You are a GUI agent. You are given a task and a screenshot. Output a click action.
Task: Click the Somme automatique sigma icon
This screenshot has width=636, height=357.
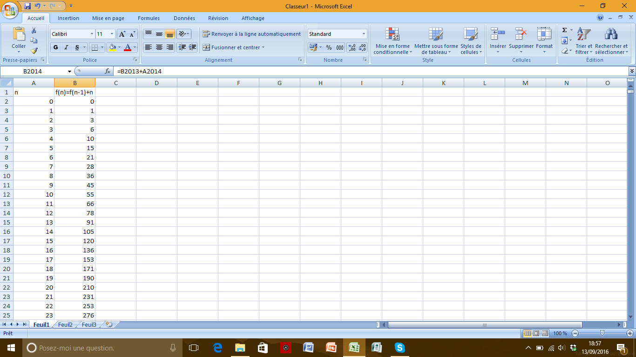[564, 30]
